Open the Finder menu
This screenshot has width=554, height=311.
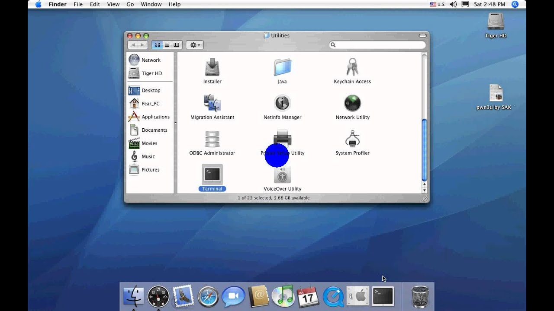[x=58, y=4]
